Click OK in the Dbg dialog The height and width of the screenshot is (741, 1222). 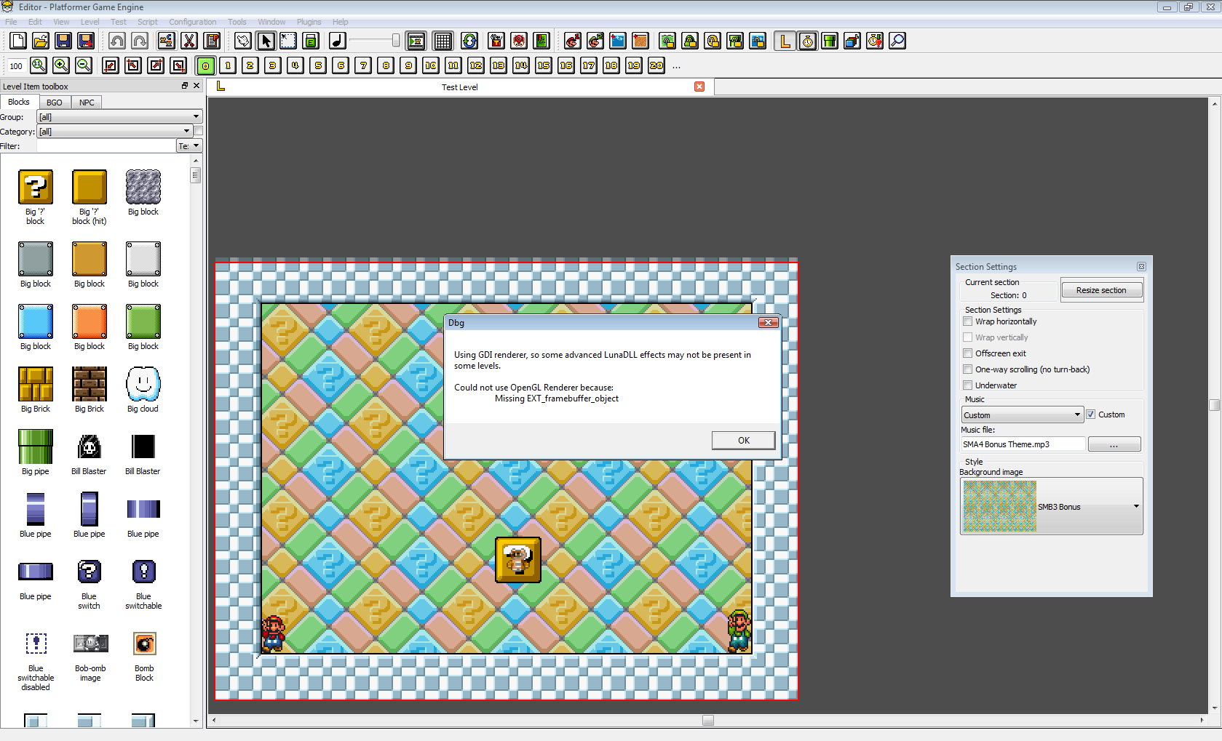(743, 440)
